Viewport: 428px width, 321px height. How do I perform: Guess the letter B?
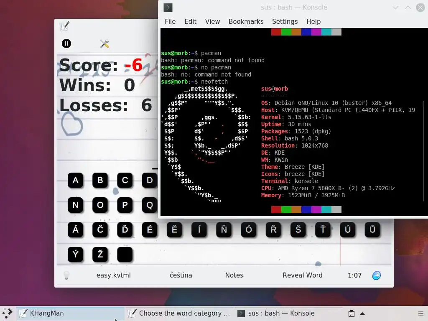[100, 180]
